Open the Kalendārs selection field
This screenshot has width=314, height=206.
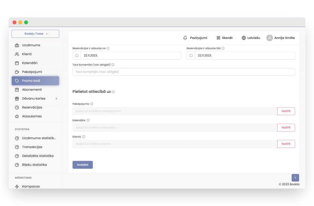pyautogui.click(x=175, y=128)
